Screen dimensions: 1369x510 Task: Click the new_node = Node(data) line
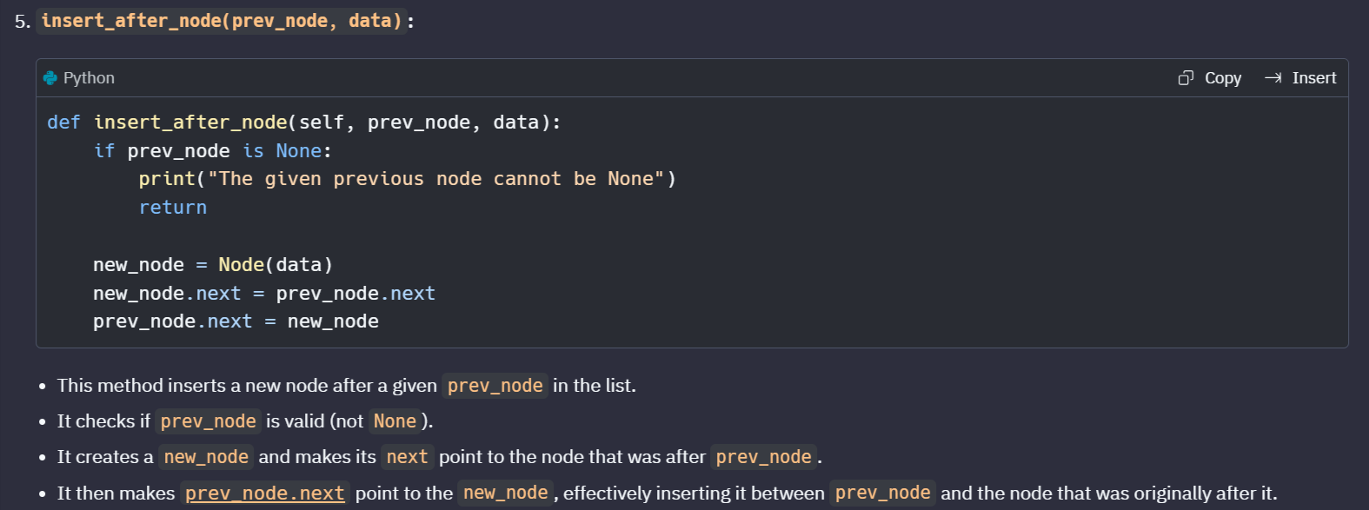click(213, 265)
